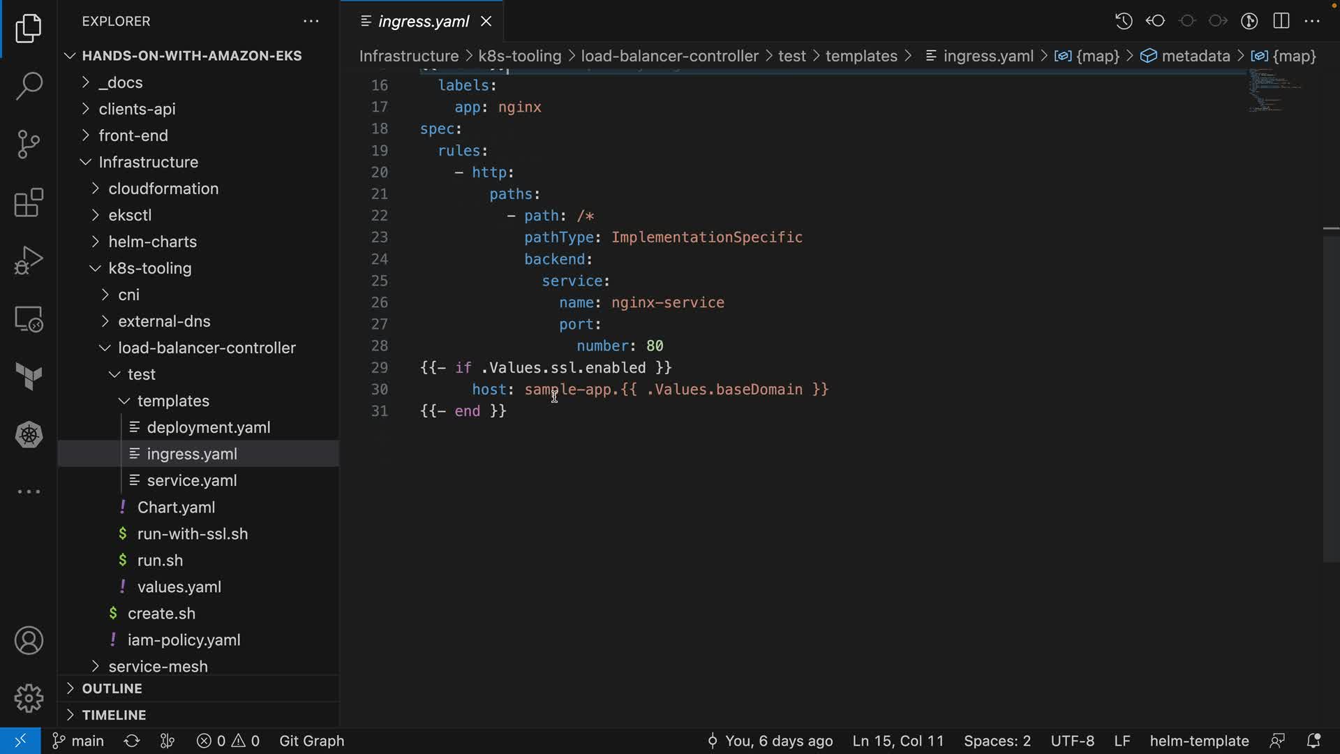Click the editor vertical scrollbar
This screenshot has height=754, width=1340.
[1331, 398]
